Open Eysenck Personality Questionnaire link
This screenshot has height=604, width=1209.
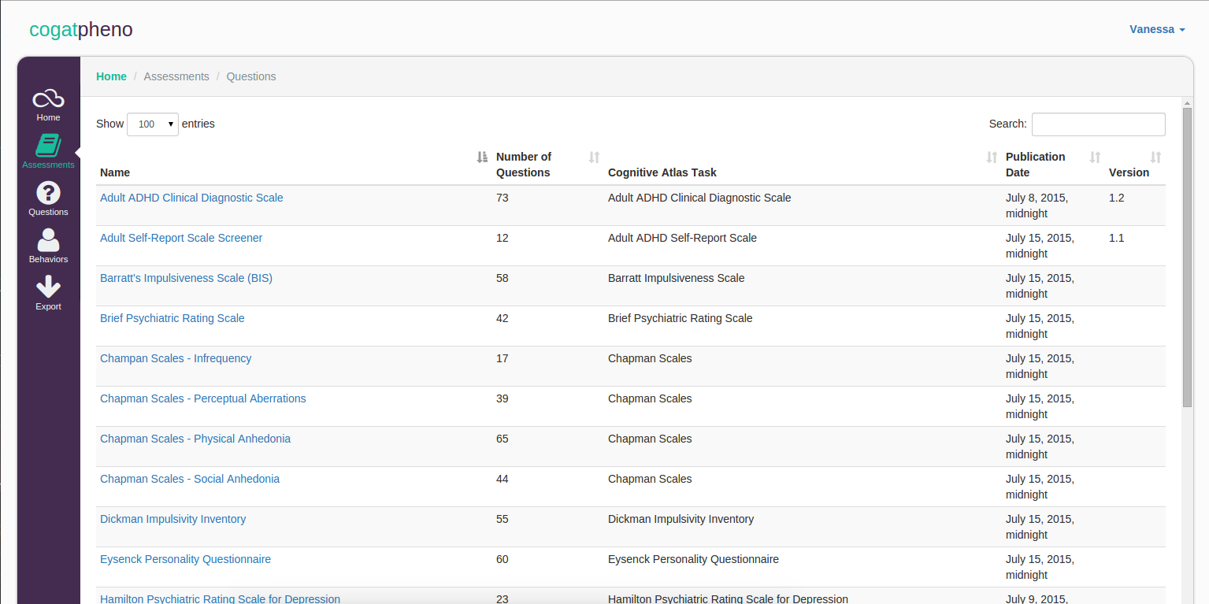[185, 559]
